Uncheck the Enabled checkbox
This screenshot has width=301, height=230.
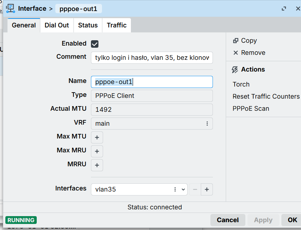[95, 44]
